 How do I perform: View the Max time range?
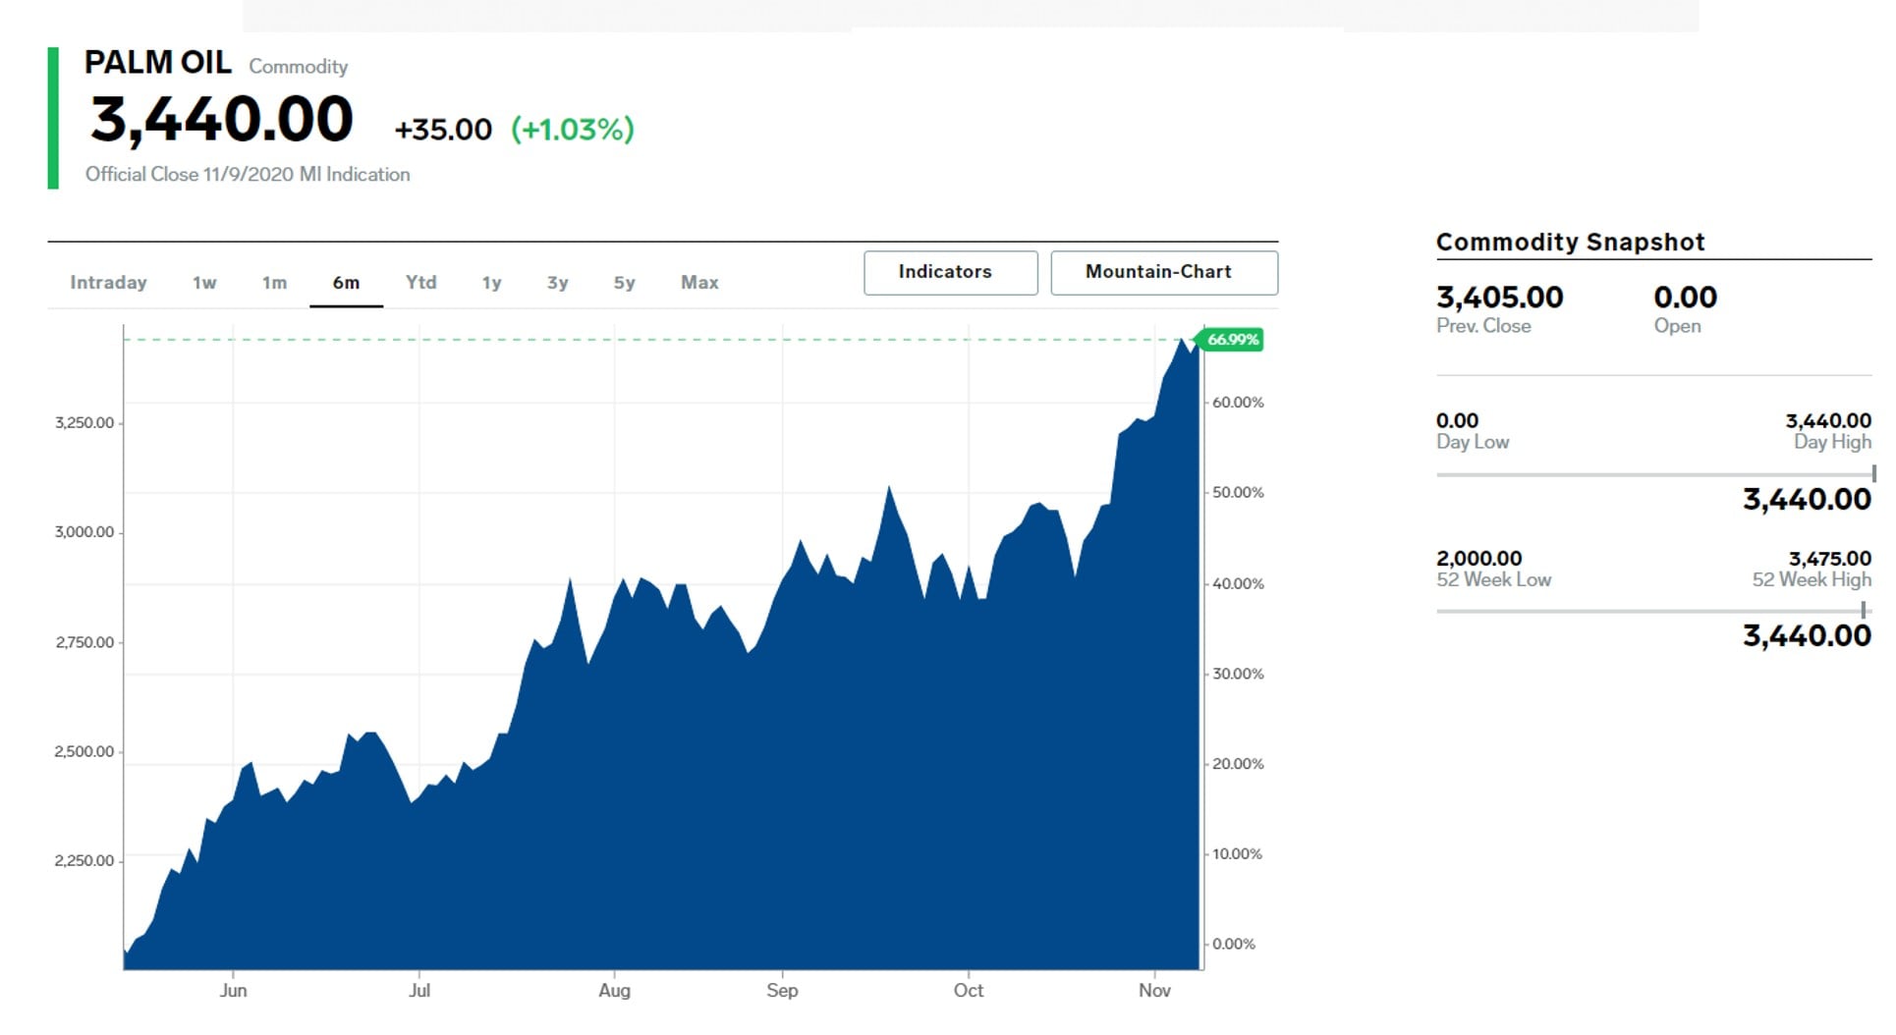click(699, 283)
